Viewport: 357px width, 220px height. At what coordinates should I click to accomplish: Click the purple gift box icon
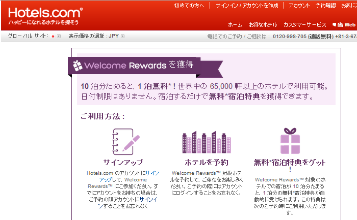[x=290, y=141]
